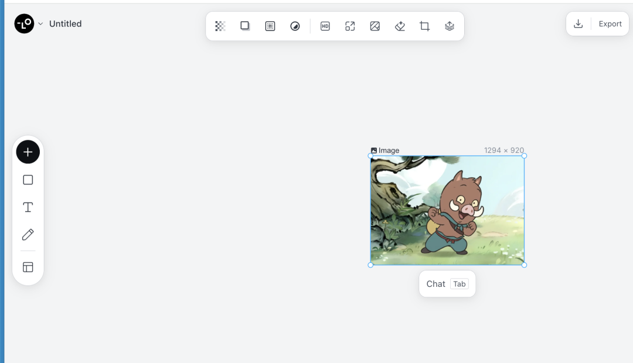Select the rectangle shape tool
Image resolution: width=633 pixels, height=363 pixels.
pyautogui.click(x=28, y=180)
